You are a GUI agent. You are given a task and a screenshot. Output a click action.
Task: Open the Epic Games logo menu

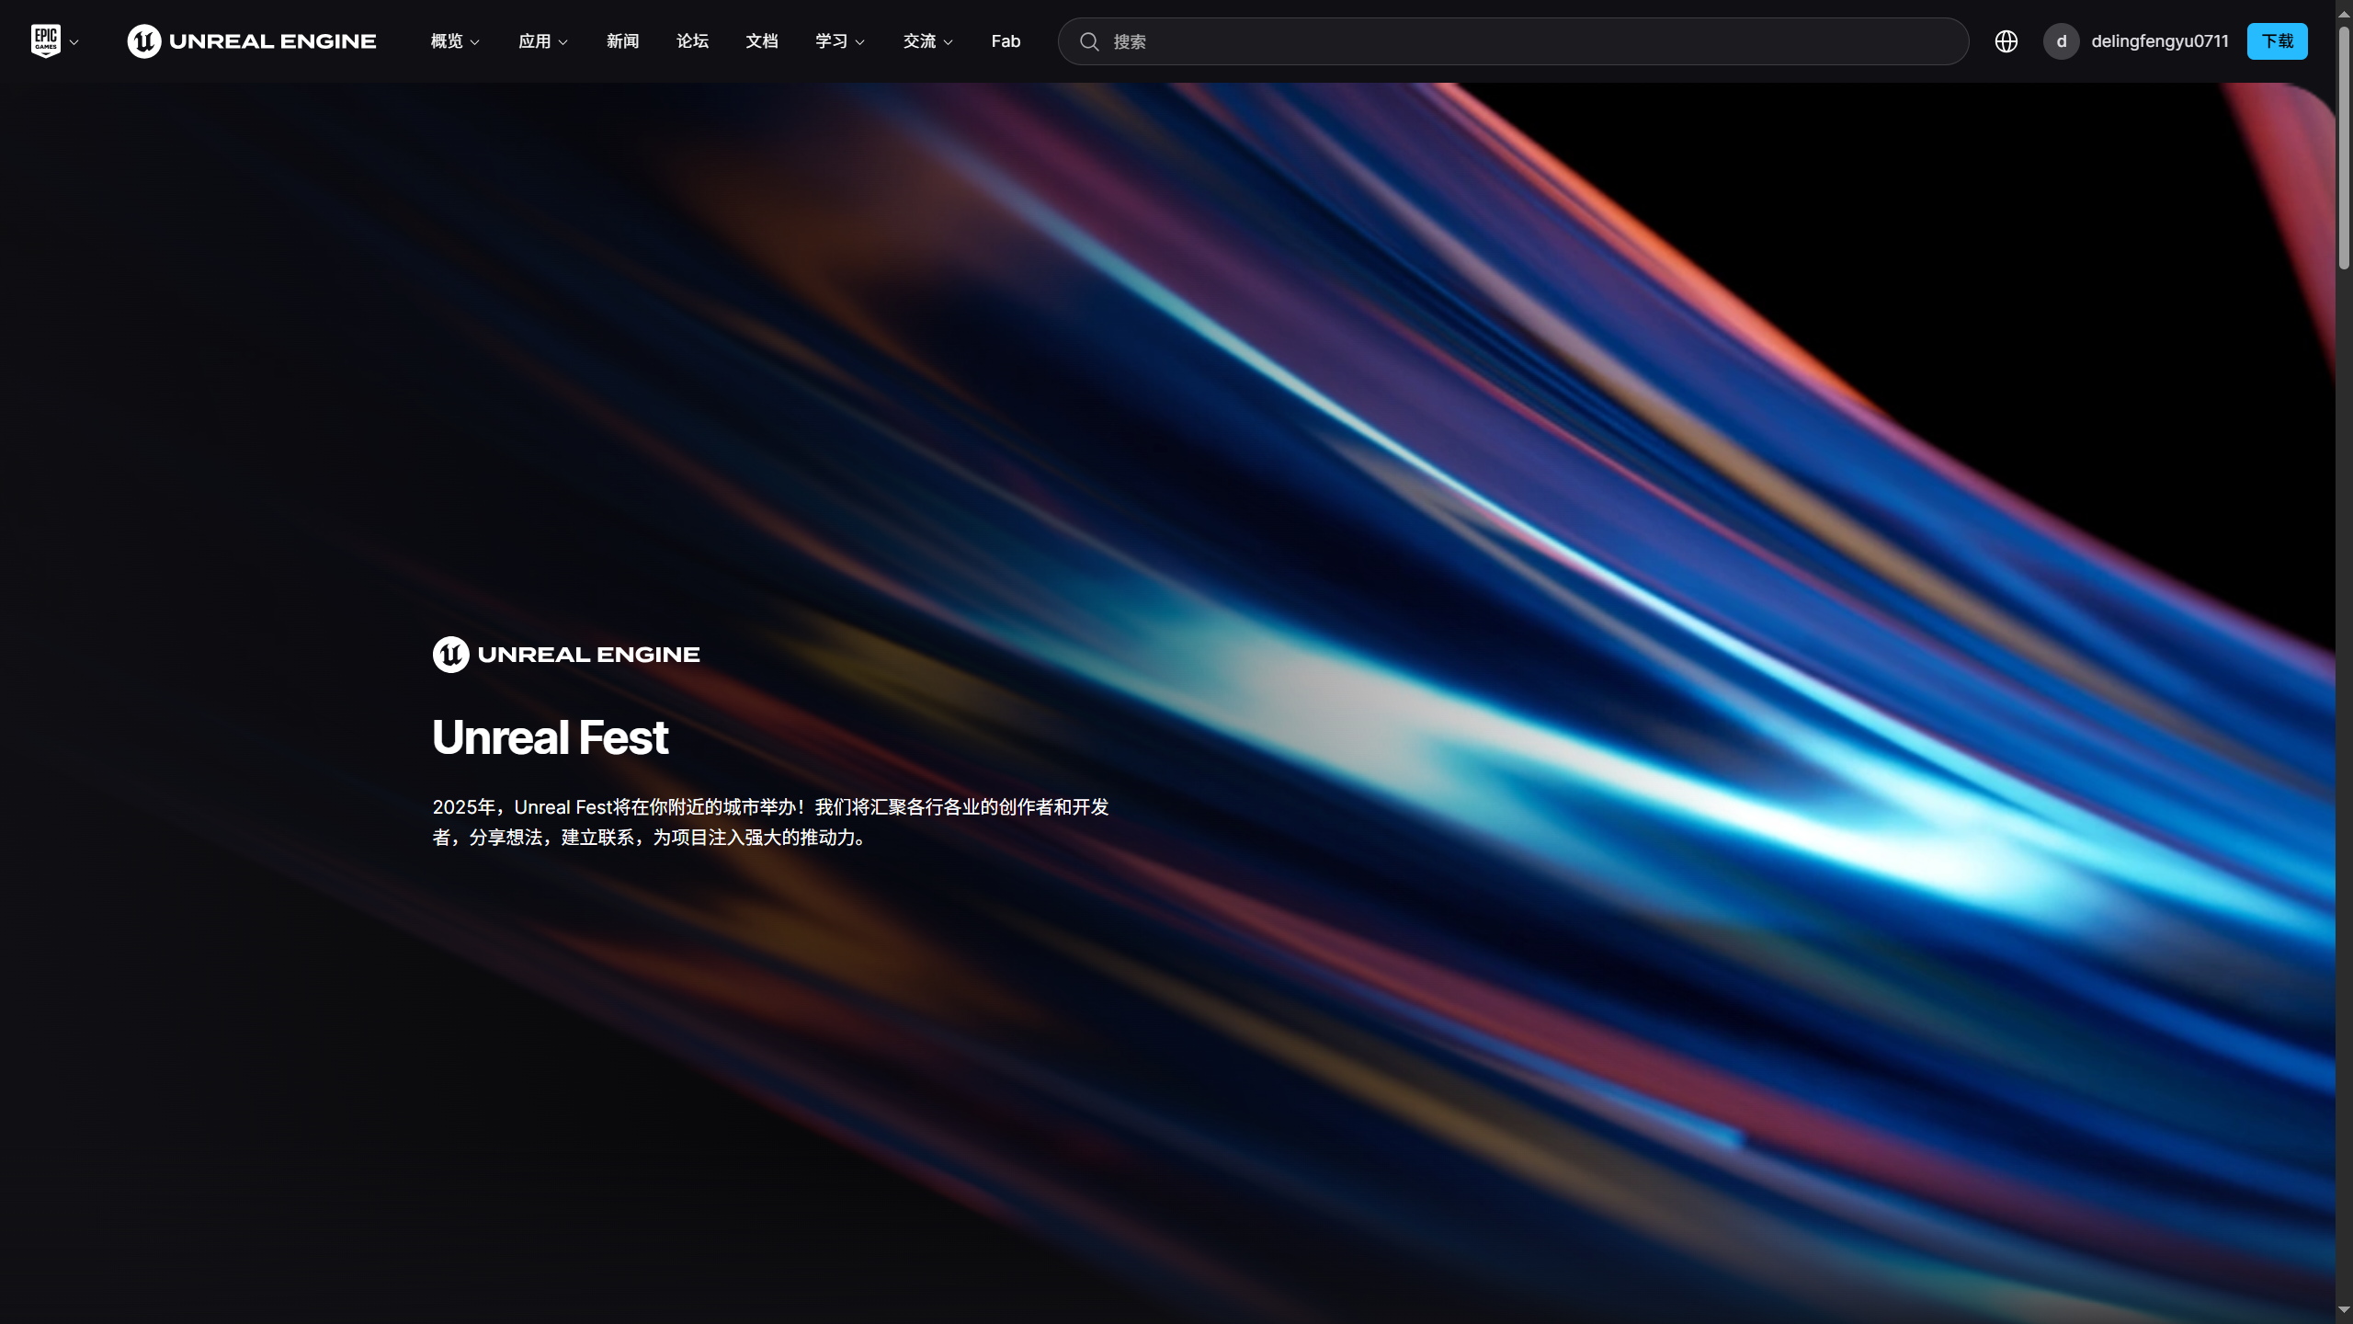coord(46,41)
